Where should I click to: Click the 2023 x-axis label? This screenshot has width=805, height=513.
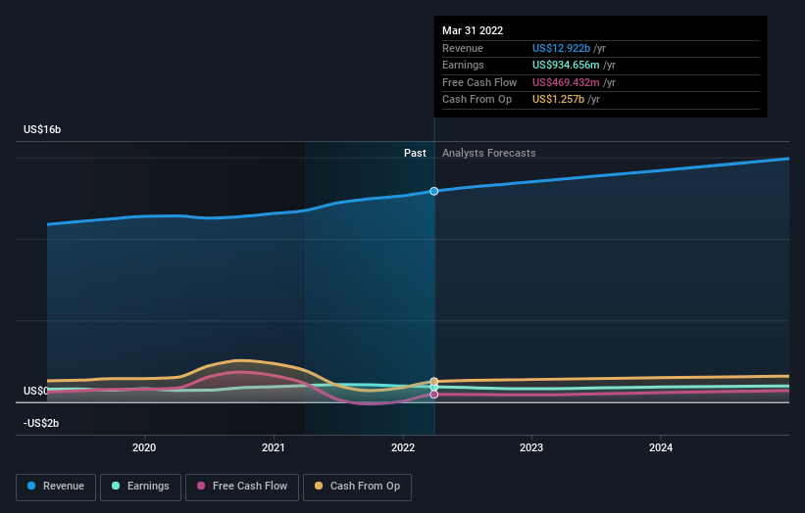pyautogui.click(x=531, y=447)
